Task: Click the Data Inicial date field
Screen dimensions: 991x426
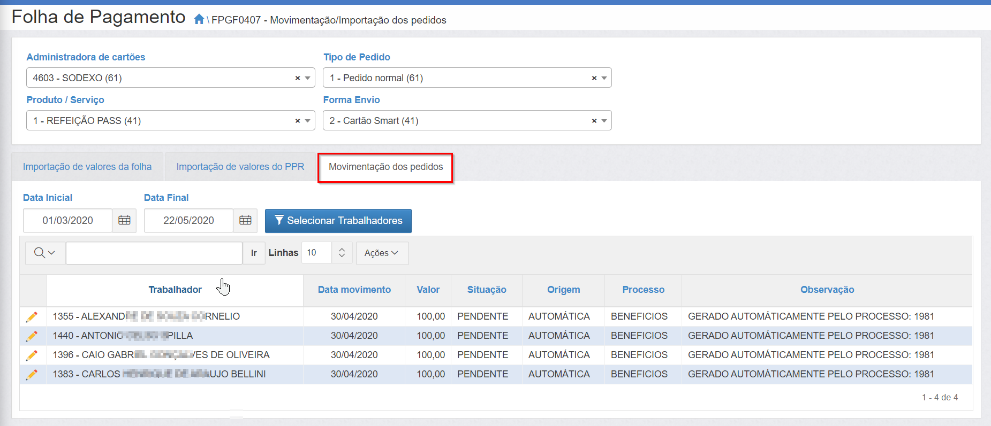Action: click(68, 220)
